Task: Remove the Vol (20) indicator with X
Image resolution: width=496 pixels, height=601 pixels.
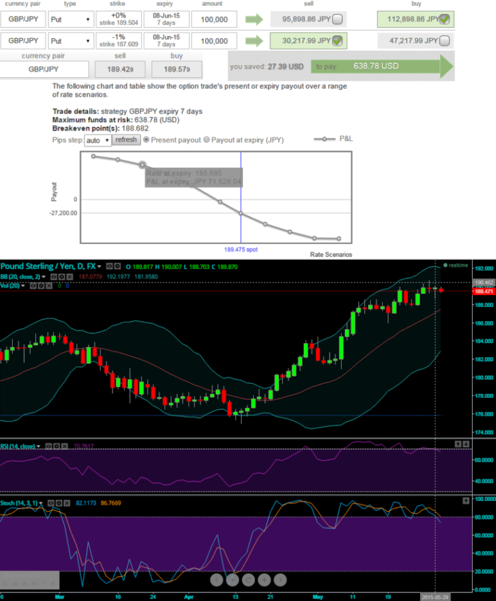Action: point(50,285)
